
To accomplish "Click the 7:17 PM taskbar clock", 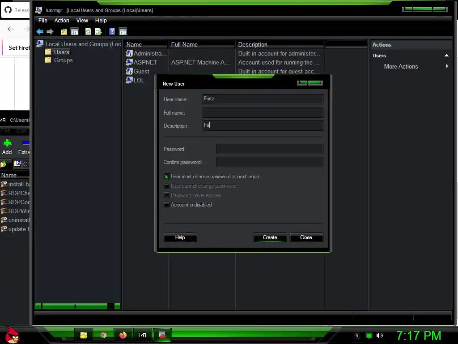I will (x=418, y=335).
